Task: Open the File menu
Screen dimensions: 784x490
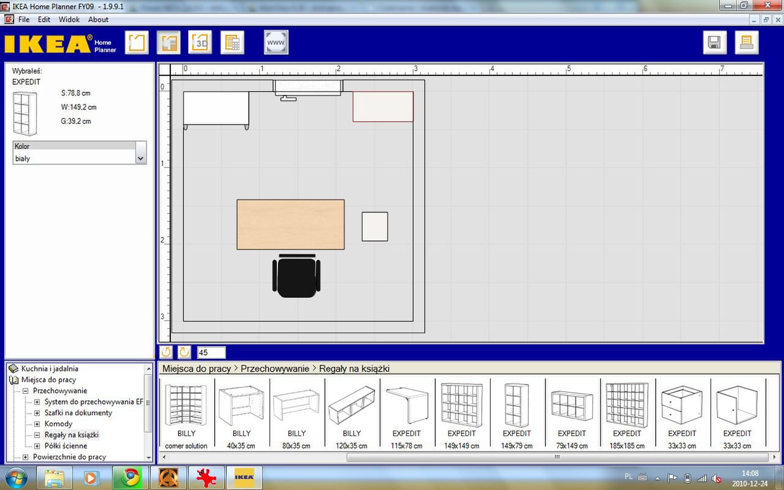Action: click(x=24, y=20)
